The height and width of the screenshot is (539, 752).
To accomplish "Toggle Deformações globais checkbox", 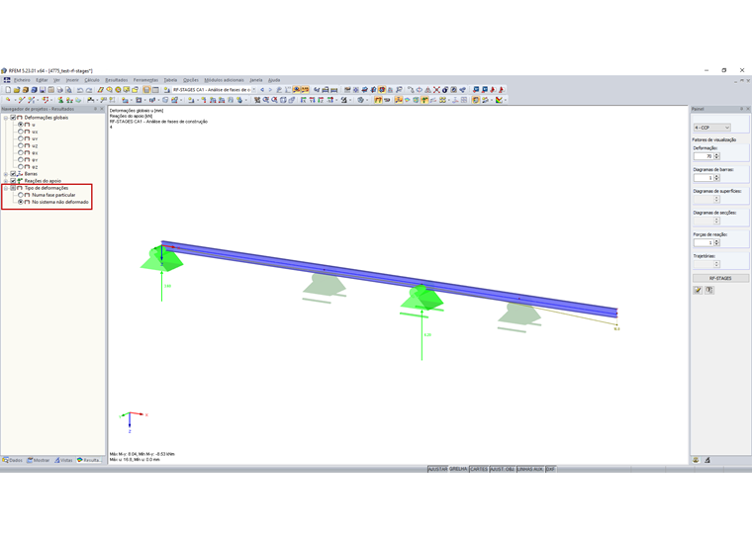I will pos(13,118).
